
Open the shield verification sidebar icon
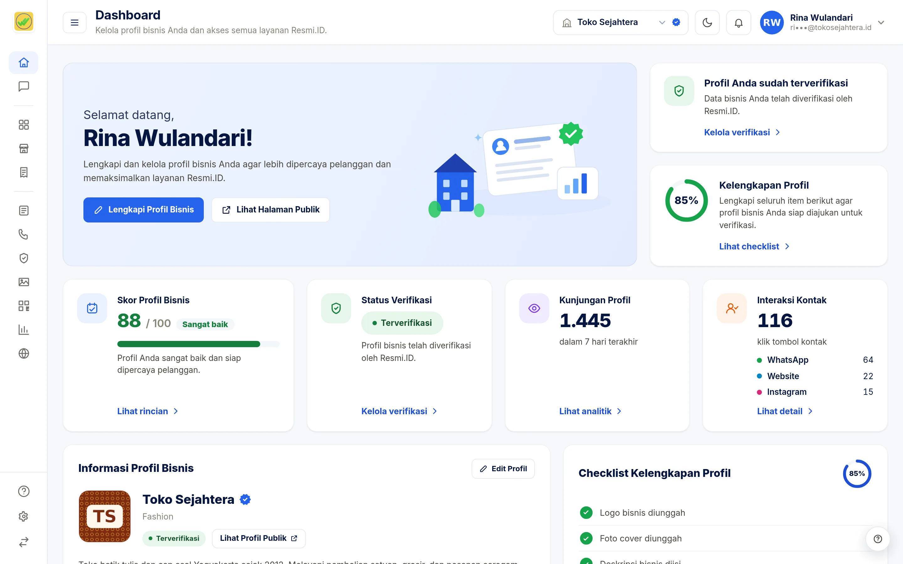24,258
